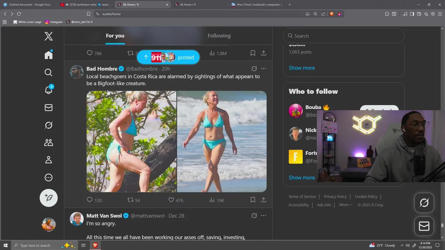Repost the Bad Hombre post (54)
This screenshot has width=445, height=250.
(133, 200)
